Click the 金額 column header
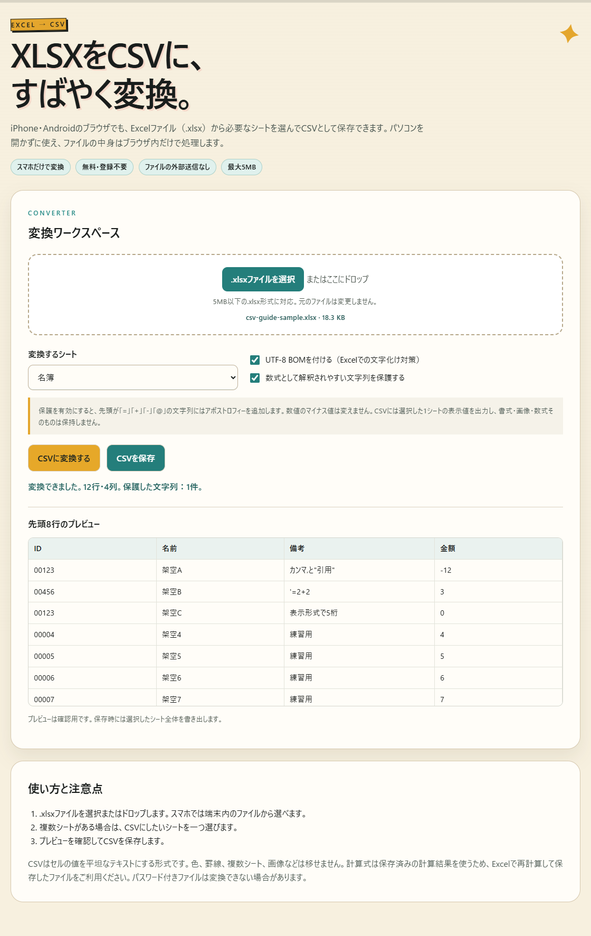Screen dimensions: 591x936 (498, 549)
